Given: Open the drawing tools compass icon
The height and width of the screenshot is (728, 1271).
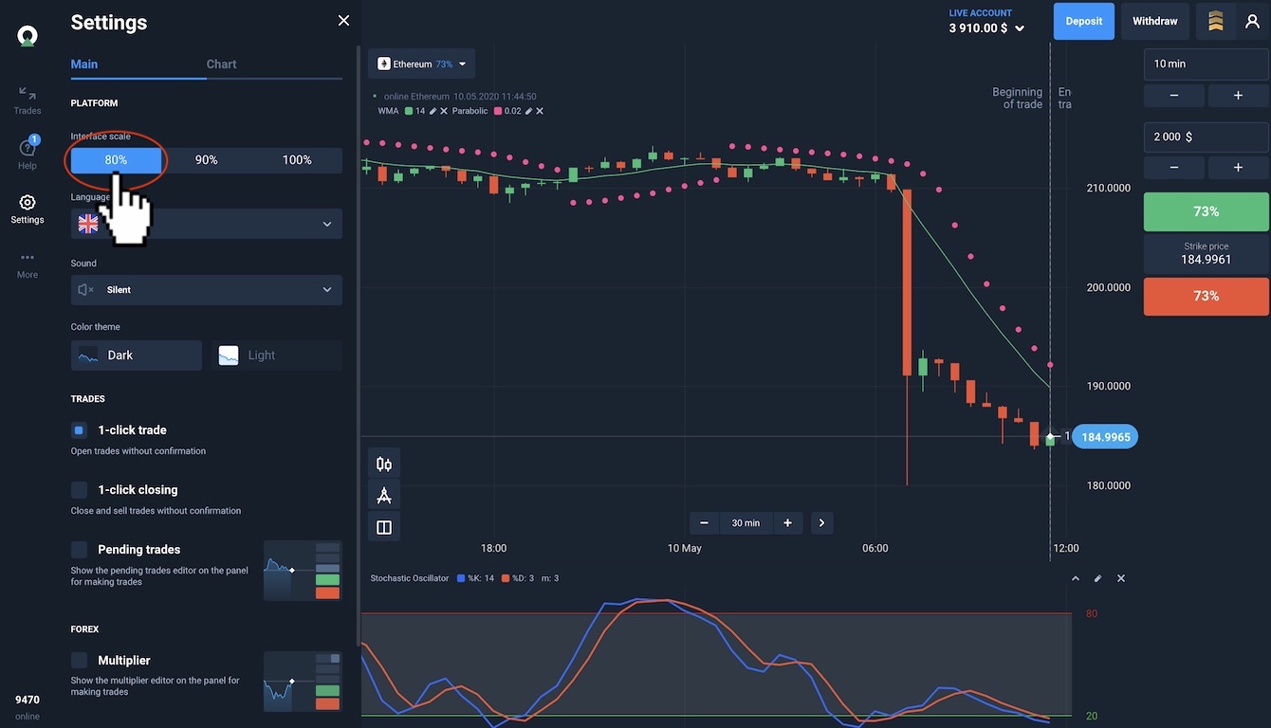Looking at the screenshot, I should coord(384,496).
